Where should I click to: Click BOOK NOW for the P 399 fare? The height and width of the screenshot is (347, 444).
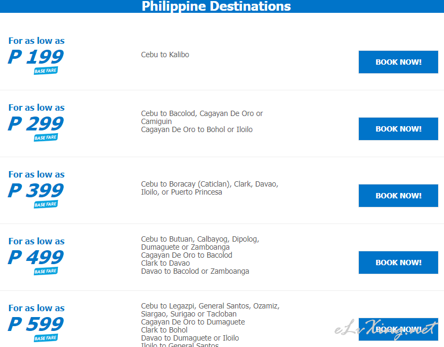click(x=398, y=196)
